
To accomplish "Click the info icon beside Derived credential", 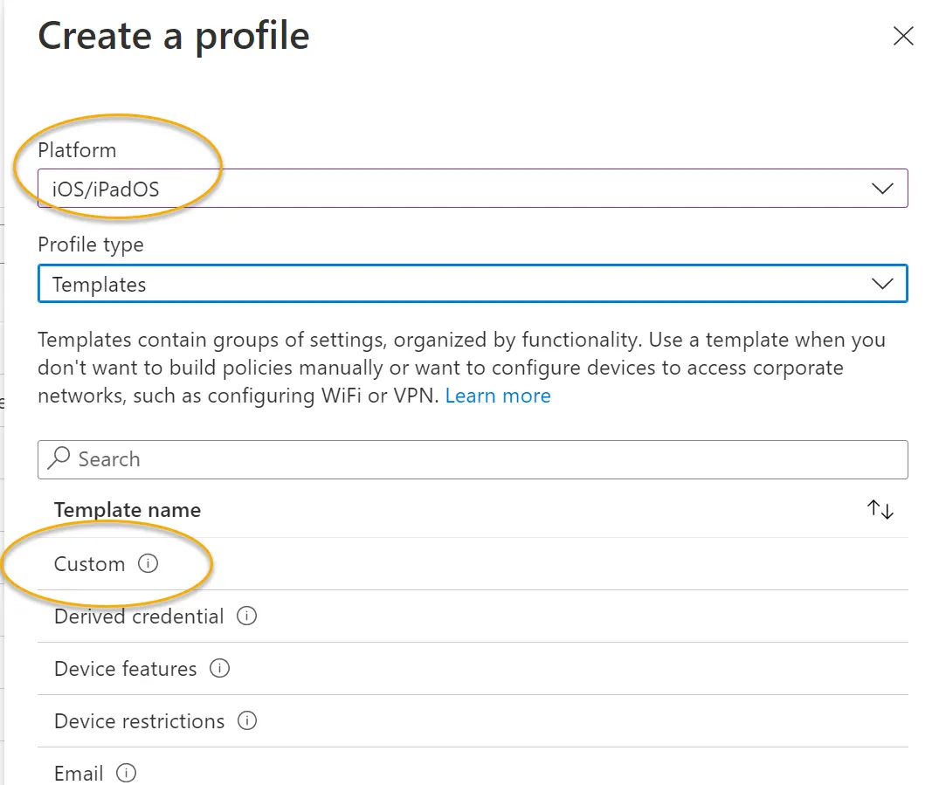I will [246, 616].
